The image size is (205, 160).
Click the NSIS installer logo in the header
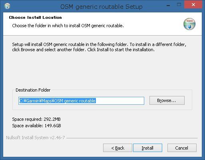[189, 24]
